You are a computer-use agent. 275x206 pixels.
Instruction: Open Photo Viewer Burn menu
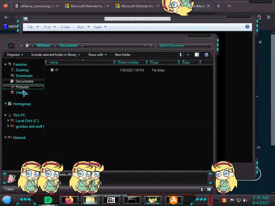[x=83, y=27]
